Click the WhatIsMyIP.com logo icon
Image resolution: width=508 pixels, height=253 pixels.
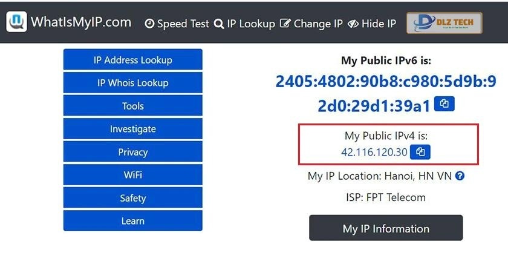click(16, 22)
